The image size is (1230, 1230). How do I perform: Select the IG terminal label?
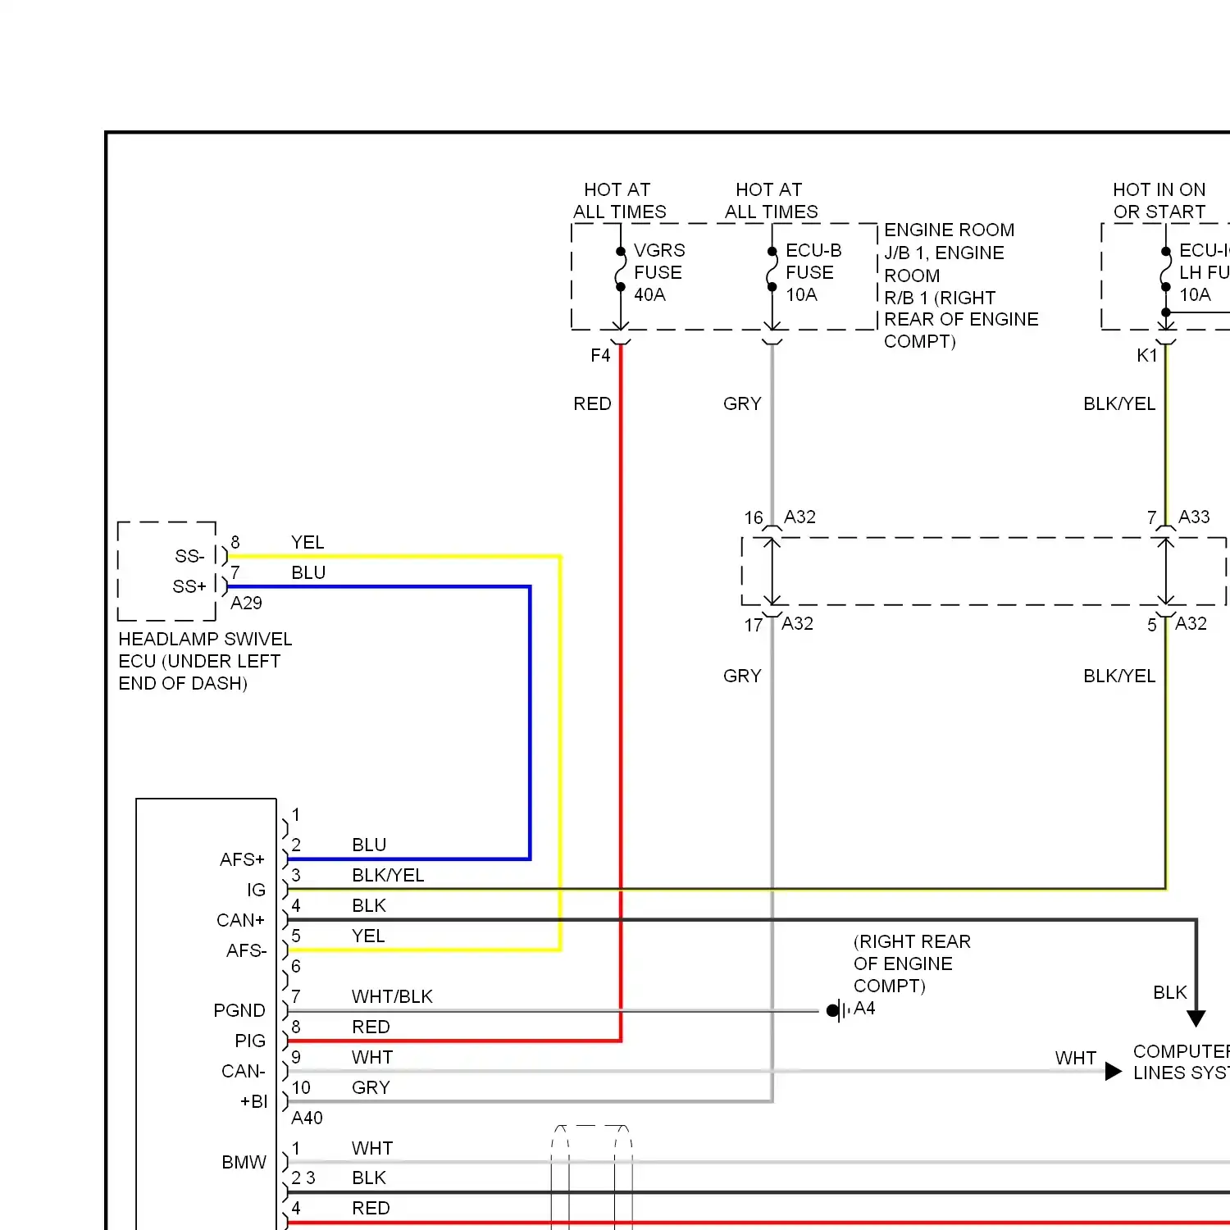point(256,890)
